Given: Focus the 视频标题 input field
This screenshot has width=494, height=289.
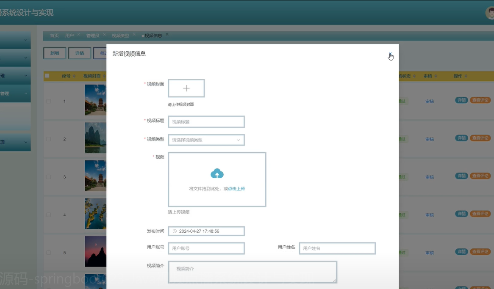Looking at the screenshot, I should click(206, 122).
